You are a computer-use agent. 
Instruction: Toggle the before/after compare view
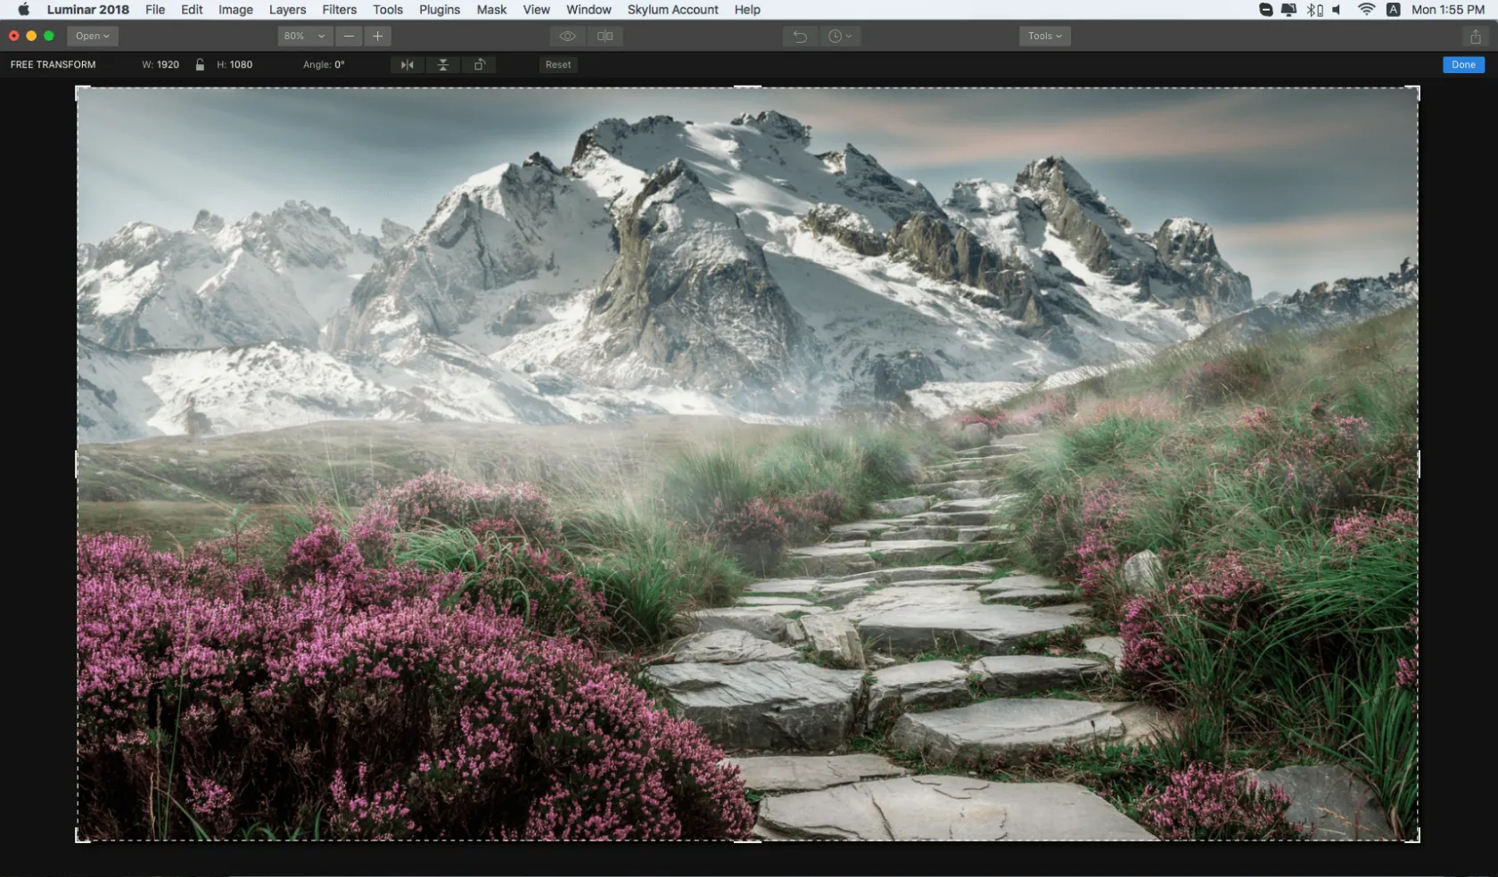605,37
